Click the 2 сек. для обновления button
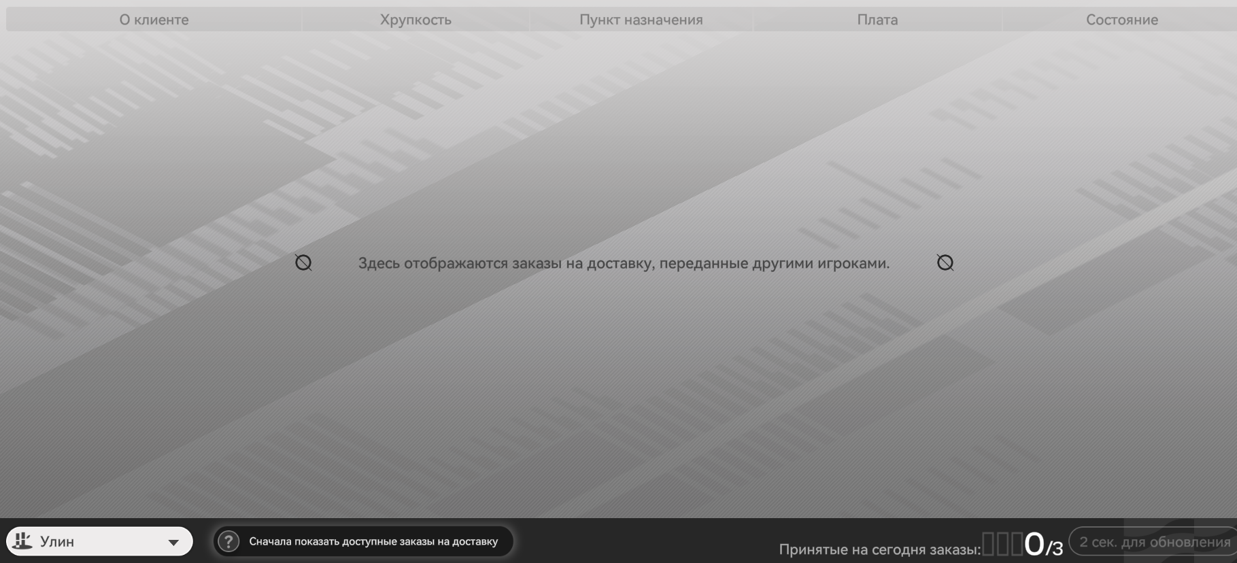This screenshot has width=1237, height=563. pos(1153,542)
